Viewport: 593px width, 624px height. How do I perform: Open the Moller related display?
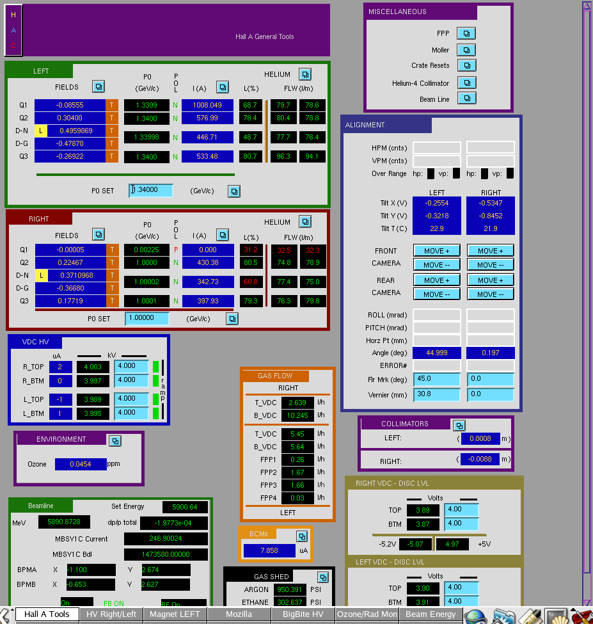pos(466,50)
